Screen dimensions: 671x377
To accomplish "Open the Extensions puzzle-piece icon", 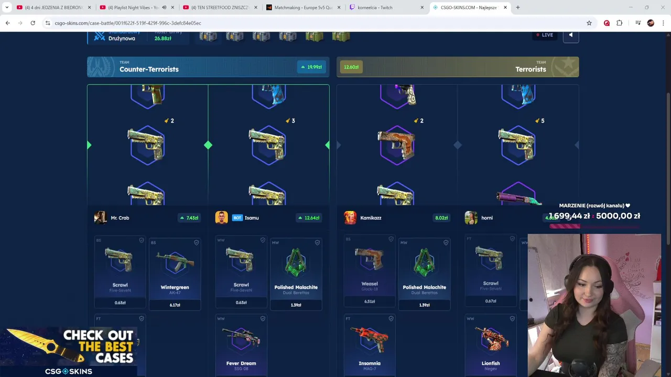I will click(x=620, y=23).
